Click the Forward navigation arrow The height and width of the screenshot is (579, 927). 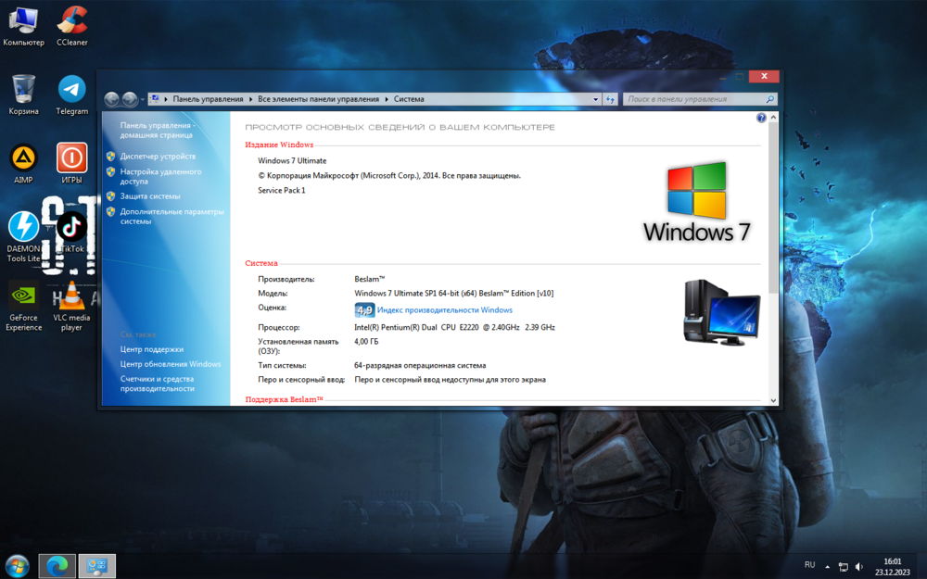pos(130,99)
